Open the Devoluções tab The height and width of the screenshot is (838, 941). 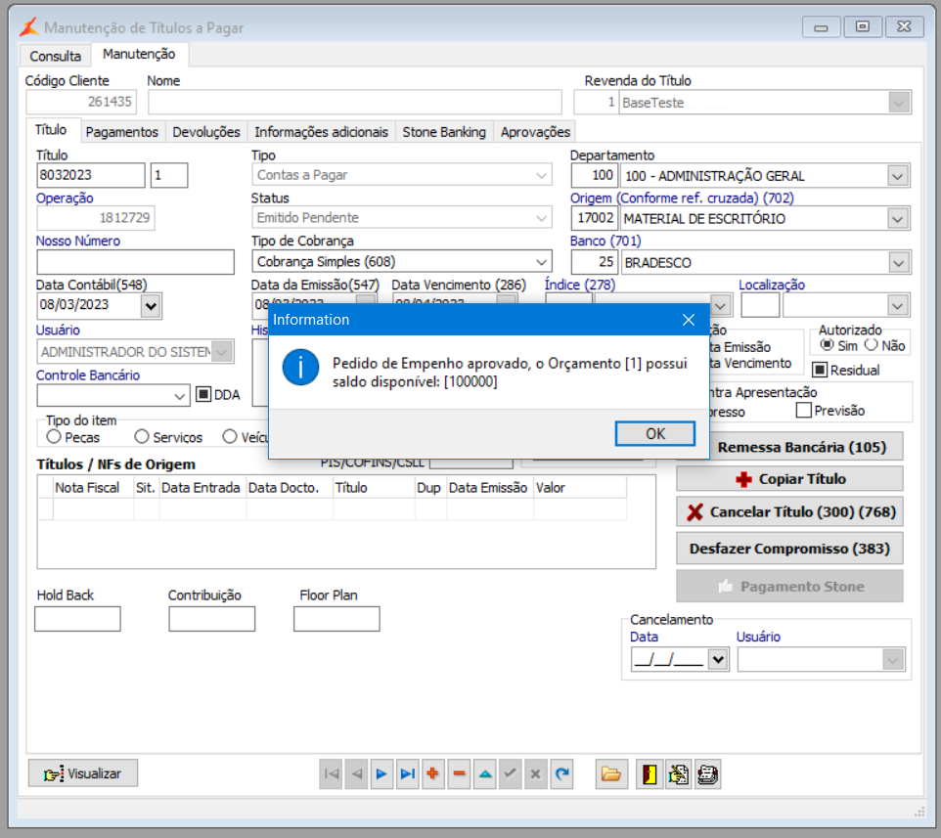[206, 132]
